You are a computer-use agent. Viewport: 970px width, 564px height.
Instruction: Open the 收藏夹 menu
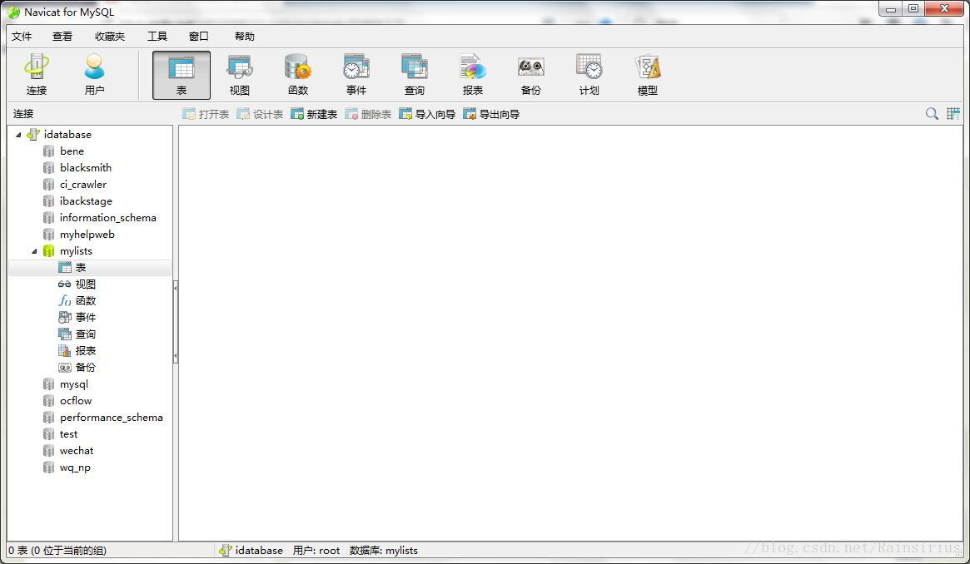[110, 37]
